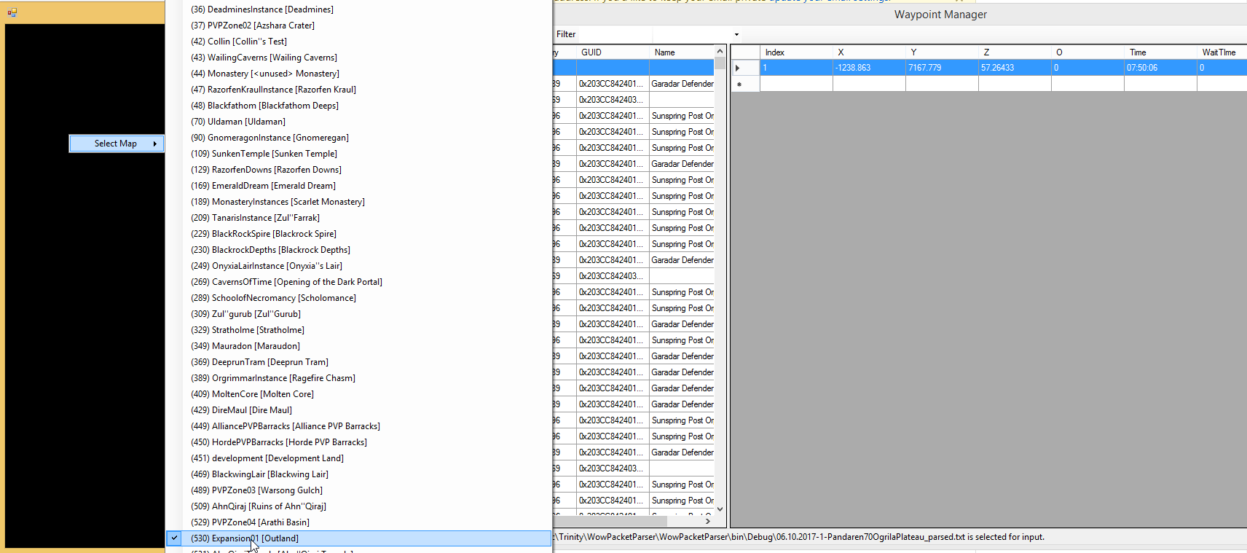Sort waypoints by X column header

click(x=869, y=52)
